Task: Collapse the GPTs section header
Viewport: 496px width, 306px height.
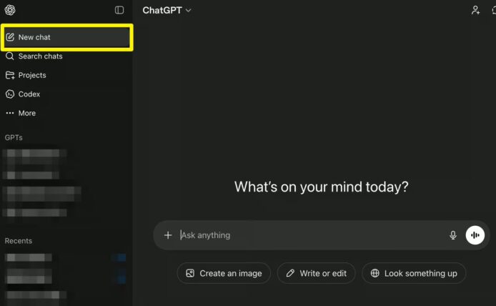Action: pyautogui.click(x=14, y=137)
